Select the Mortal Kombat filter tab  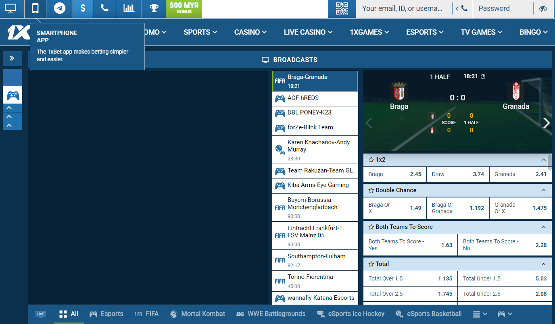click(x=198, y=314)
